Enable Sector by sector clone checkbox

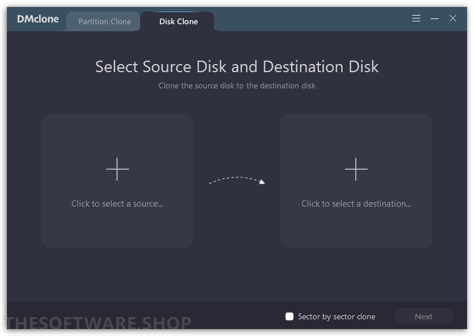[x=289, y=316]
